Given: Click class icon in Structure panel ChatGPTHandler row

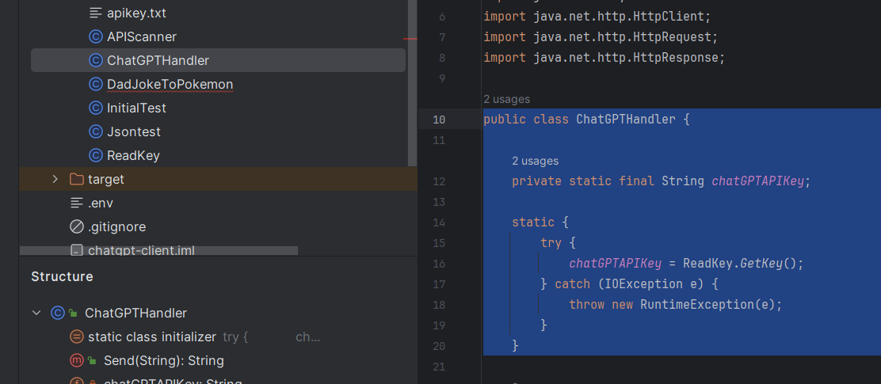Looking at the screenshot, I should click(x=57, y=313).
